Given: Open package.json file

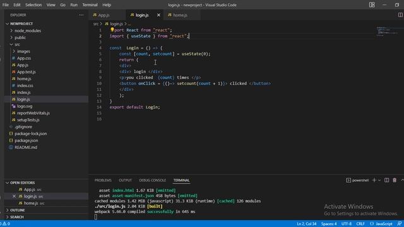Looking at the screenshot, I should (x=27, y=141).
